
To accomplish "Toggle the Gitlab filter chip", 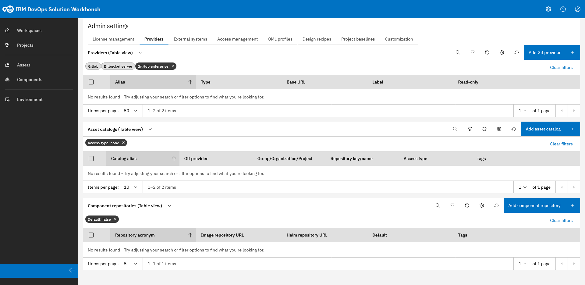I will point(93,66).
